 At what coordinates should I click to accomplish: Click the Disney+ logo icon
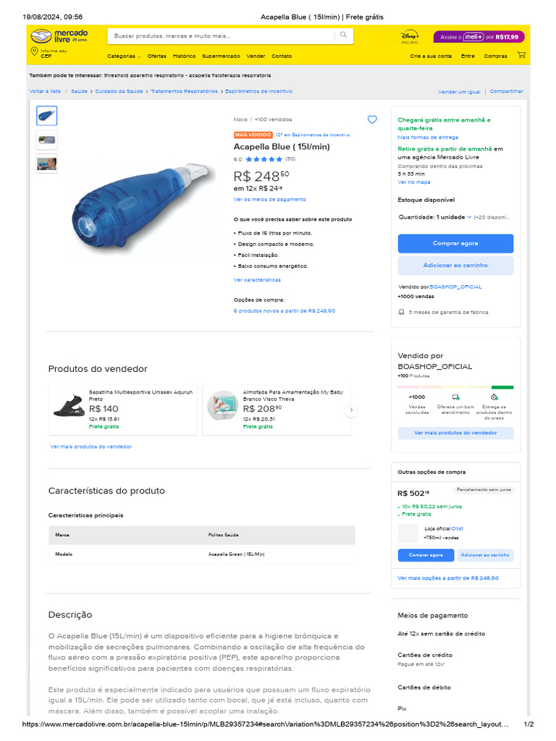tap(410, 35)
